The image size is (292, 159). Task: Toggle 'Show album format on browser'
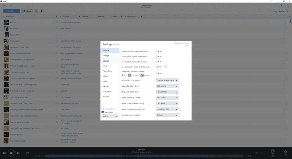click(157, 57)
